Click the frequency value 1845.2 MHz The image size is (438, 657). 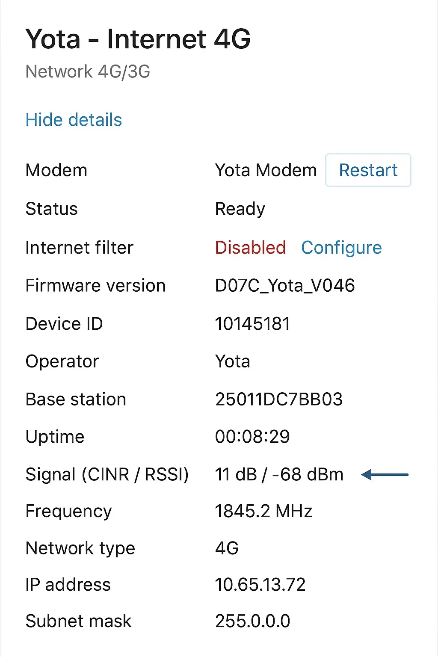(x=263, y=511)
